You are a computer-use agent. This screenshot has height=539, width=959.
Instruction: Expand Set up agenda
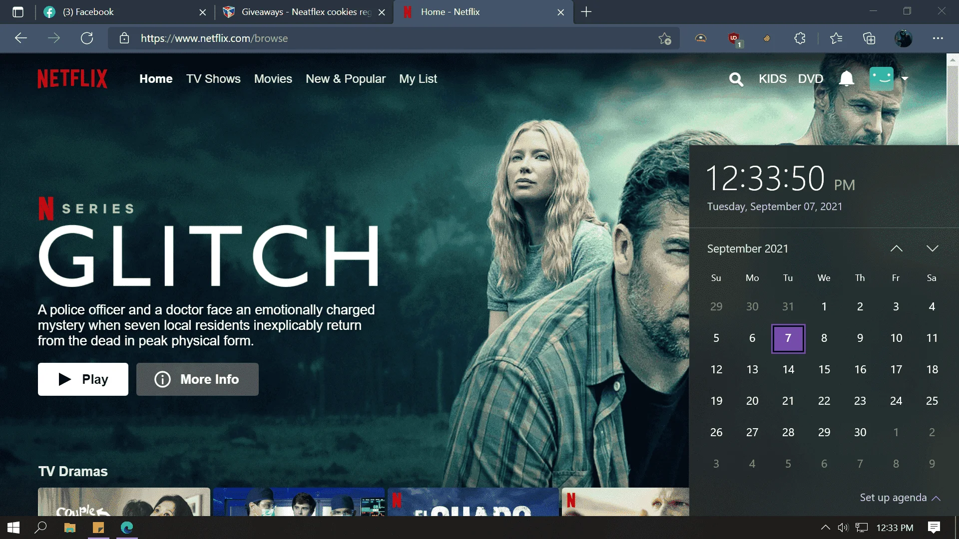pos(900,498)
